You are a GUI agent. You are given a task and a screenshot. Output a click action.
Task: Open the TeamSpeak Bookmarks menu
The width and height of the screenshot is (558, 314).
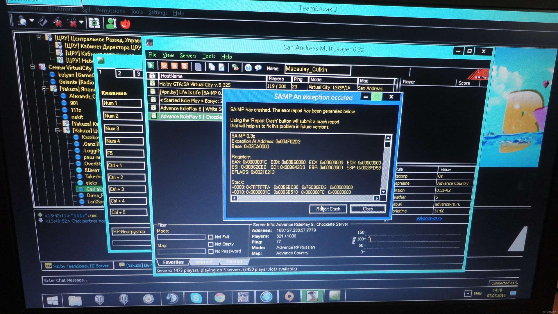click(62, 9)
